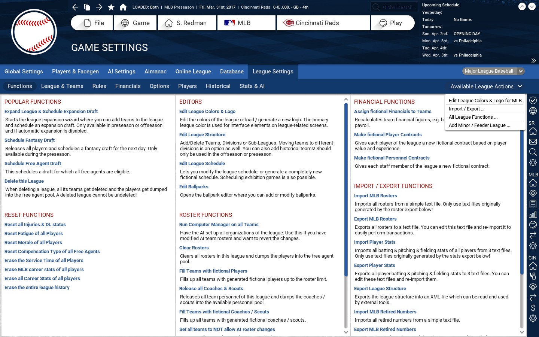This screenshot has height=337, width=539.
Task: Click in the Global Search field
Action: coord(398,7)
